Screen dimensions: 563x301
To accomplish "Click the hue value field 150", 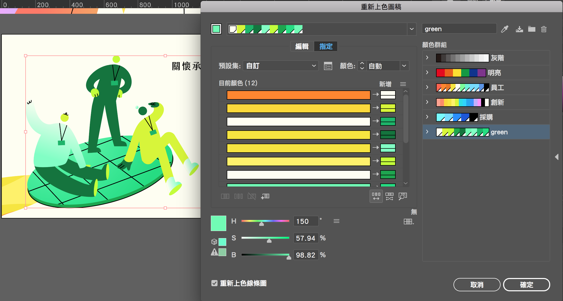I will pos(306,221).
